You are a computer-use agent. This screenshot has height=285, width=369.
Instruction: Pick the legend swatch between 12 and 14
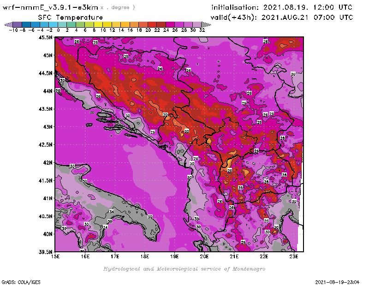[116, 24]
